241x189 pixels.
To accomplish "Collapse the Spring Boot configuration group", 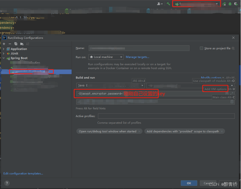I will [3, 58].
